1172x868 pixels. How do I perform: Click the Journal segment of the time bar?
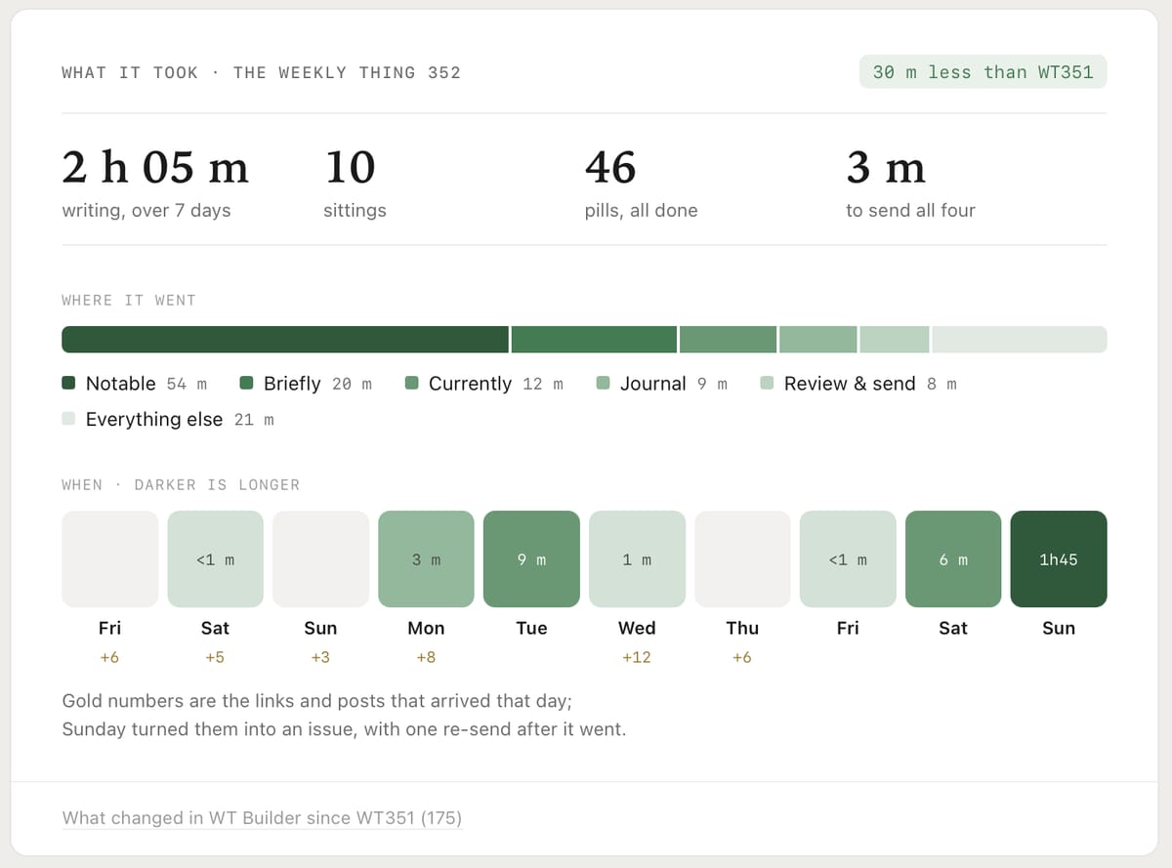click(818, 340)
